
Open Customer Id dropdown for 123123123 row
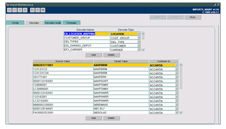(177, 69)
